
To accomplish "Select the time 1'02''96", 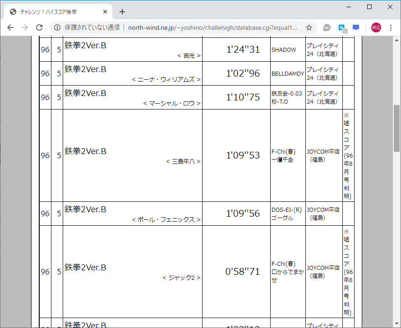I will 243,73.
